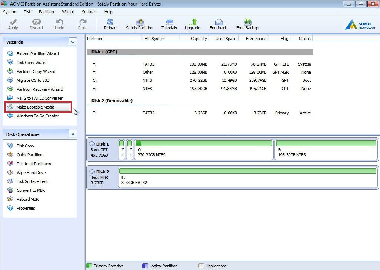This screenshot has width=380, height=270.
Task: Select the E: NTFS partition row
Action: (x=200, y=89)
